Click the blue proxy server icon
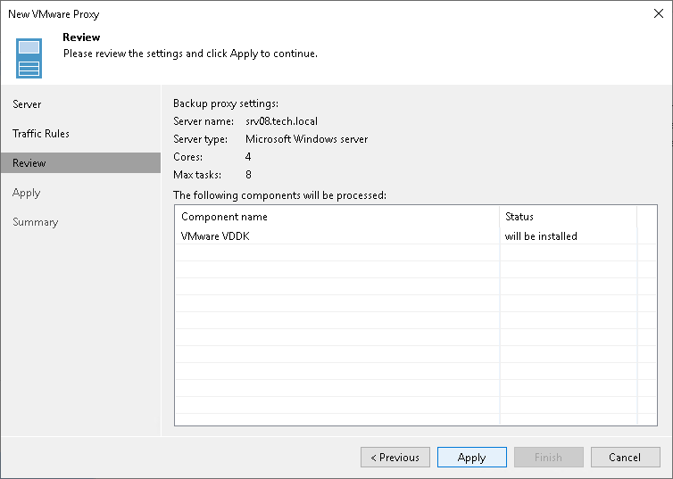Screen dimensions: 673x479 (29, 58)
